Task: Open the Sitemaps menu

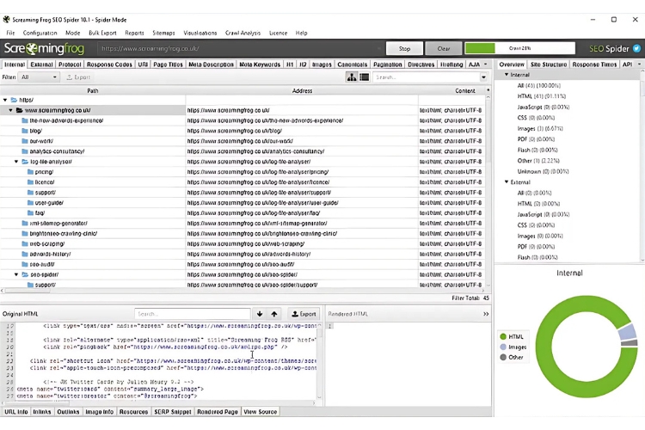Action: tap(163, 33)
